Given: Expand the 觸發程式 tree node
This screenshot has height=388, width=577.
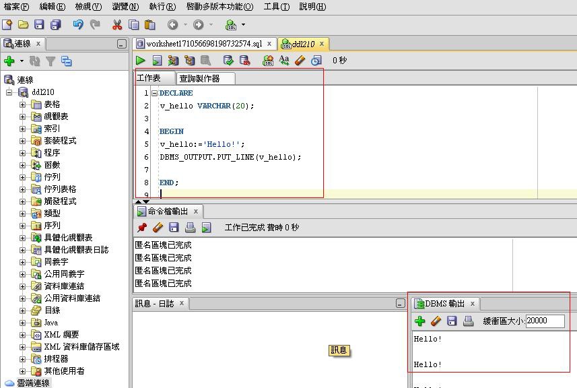Looking at the screenshot, I should pyautogui.click(x=22, y=201).
